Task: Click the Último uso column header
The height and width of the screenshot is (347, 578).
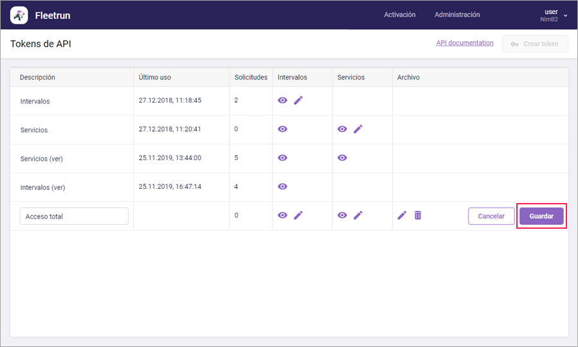Action: 155,77
